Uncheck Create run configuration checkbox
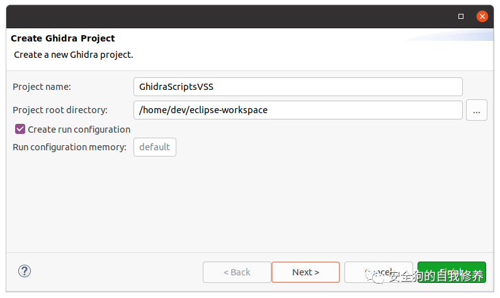500x298 pixels. point(20,129)
